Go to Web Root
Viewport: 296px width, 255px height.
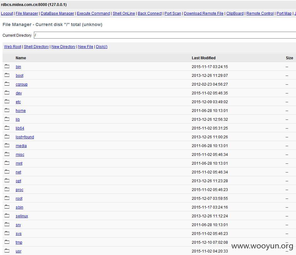pos(13,47)
